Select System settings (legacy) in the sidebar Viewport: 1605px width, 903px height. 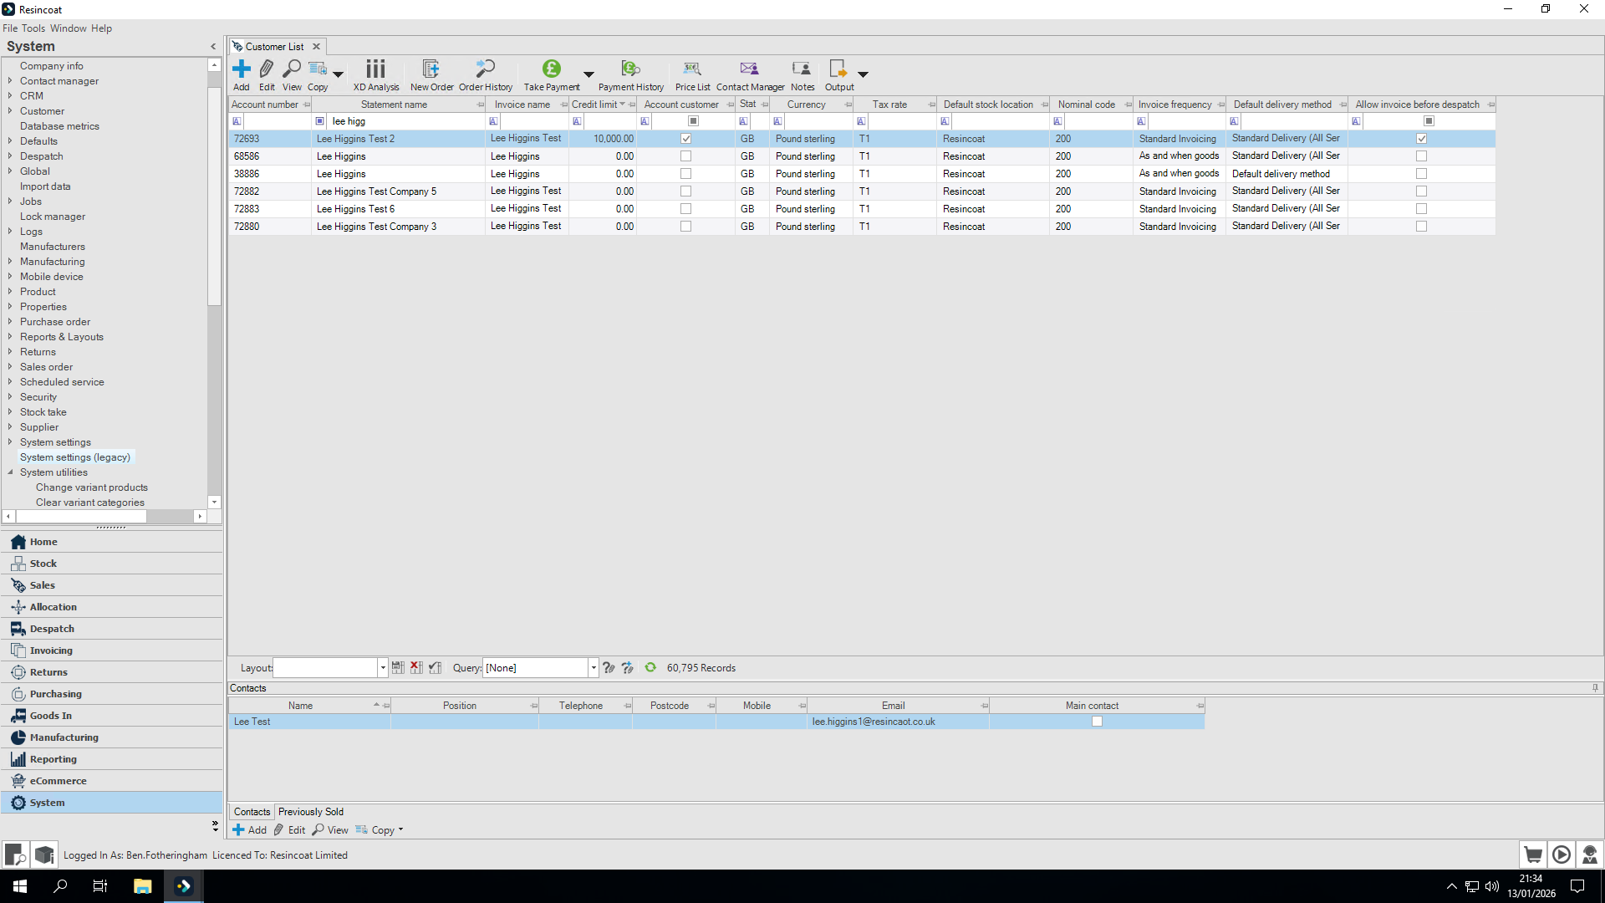click(74, 457)
